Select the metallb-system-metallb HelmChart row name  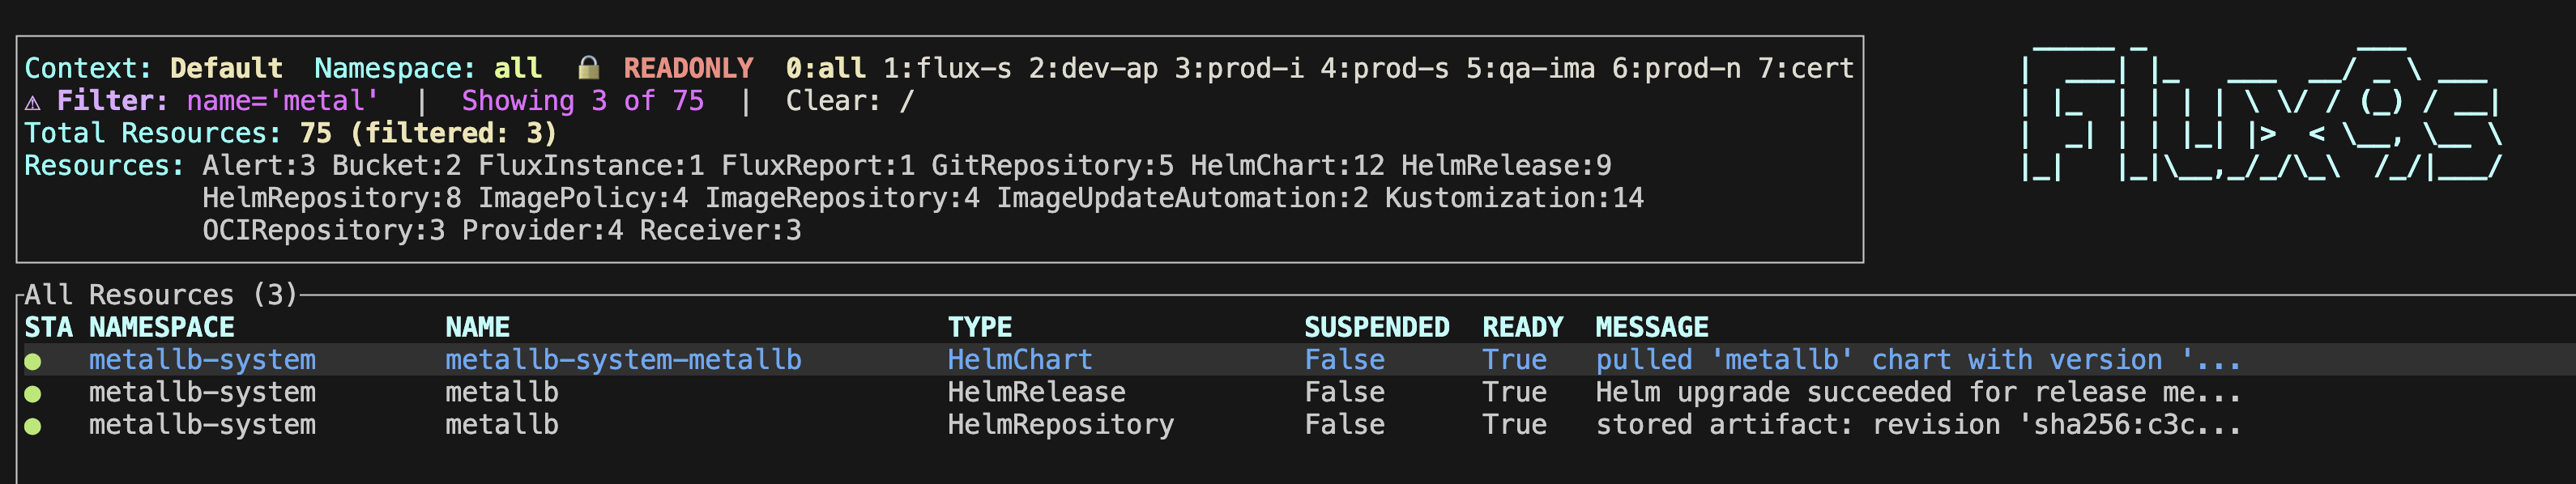tap(623, 360)
